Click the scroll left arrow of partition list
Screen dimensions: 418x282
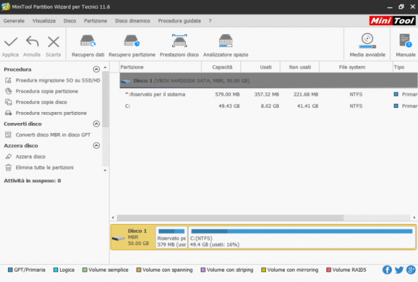[113, 218]
